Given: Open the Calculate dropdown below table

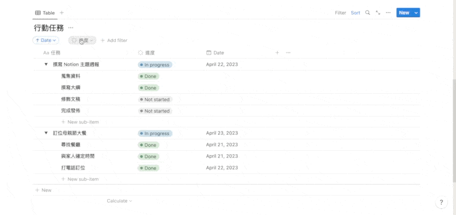Looking at the screenshot, I should coord(120,201).
